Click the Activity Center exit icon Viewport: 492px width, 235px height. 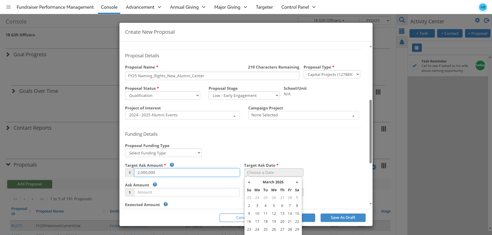click(x=487, y=20)
